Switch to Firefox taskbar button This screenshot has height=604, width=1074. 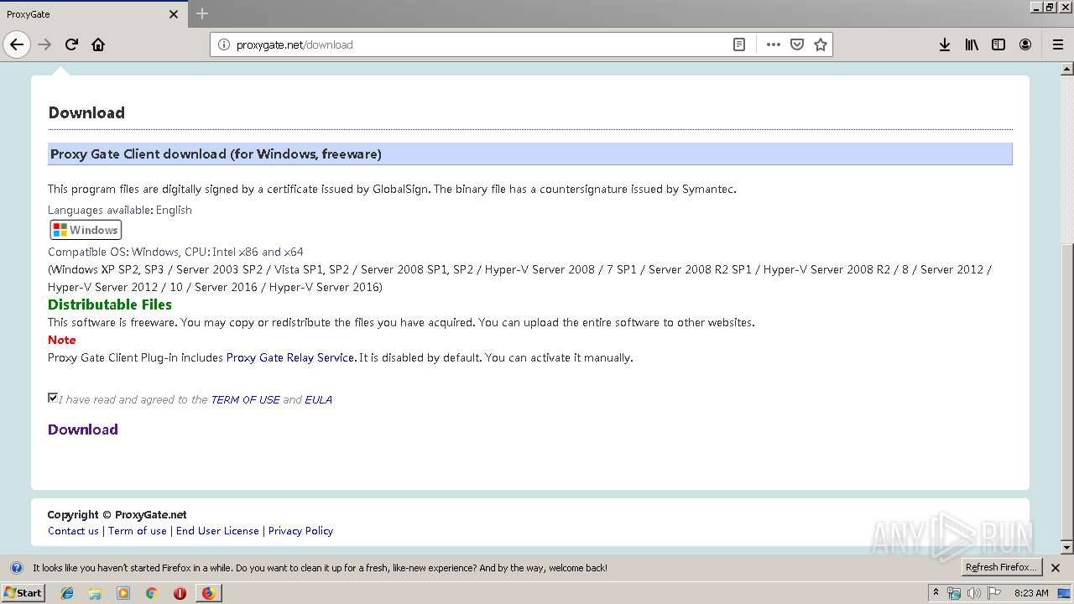(208, 593)
